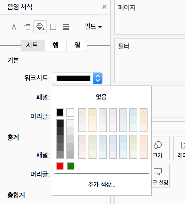Pick the light purple swatch in top row
Image resolution: width=185 pixels, height=204 pixels.
(x=113, y=120)
